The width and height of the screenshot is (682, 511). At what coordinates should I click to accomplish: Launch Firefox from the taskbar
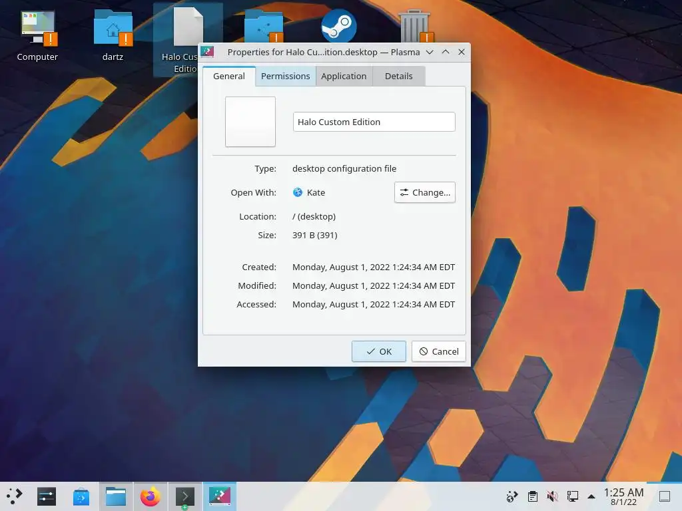tap(150, 496)
